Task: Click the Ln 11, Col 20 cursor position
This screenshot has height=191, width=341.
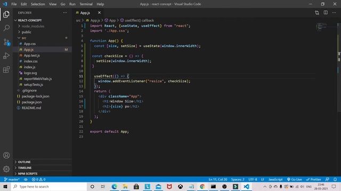Action: (218, 179)
